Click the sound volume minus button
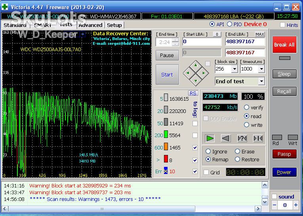This screenshot has width=303, height=216. coord(274,205)
